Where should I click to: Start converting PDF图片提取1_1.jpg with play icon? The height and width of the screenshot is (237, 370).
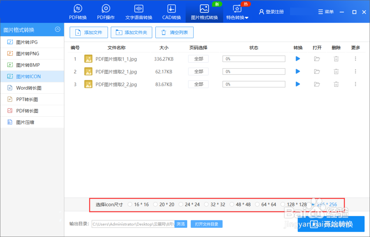[298, 59]
